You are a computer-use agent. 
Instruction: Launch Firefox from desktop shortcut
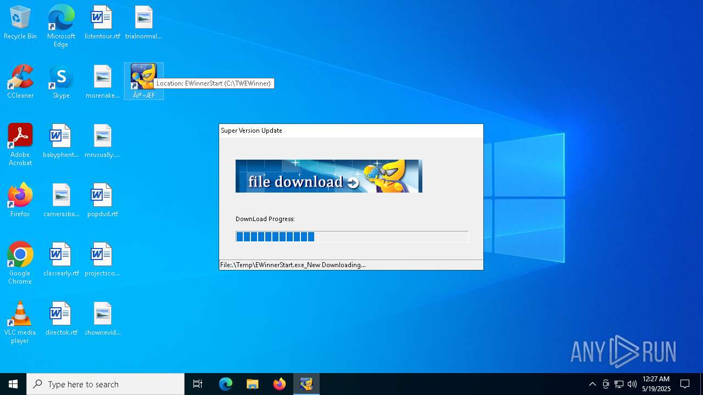pos(20,200)
